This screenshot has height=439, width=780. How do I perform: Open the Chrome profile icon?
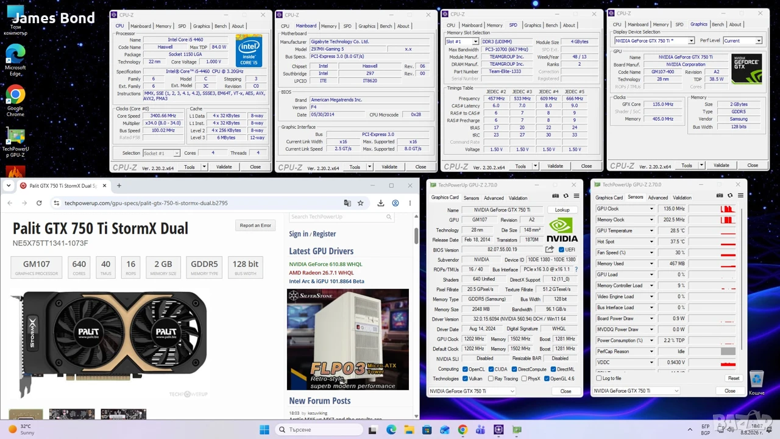(x=395, y=203)
